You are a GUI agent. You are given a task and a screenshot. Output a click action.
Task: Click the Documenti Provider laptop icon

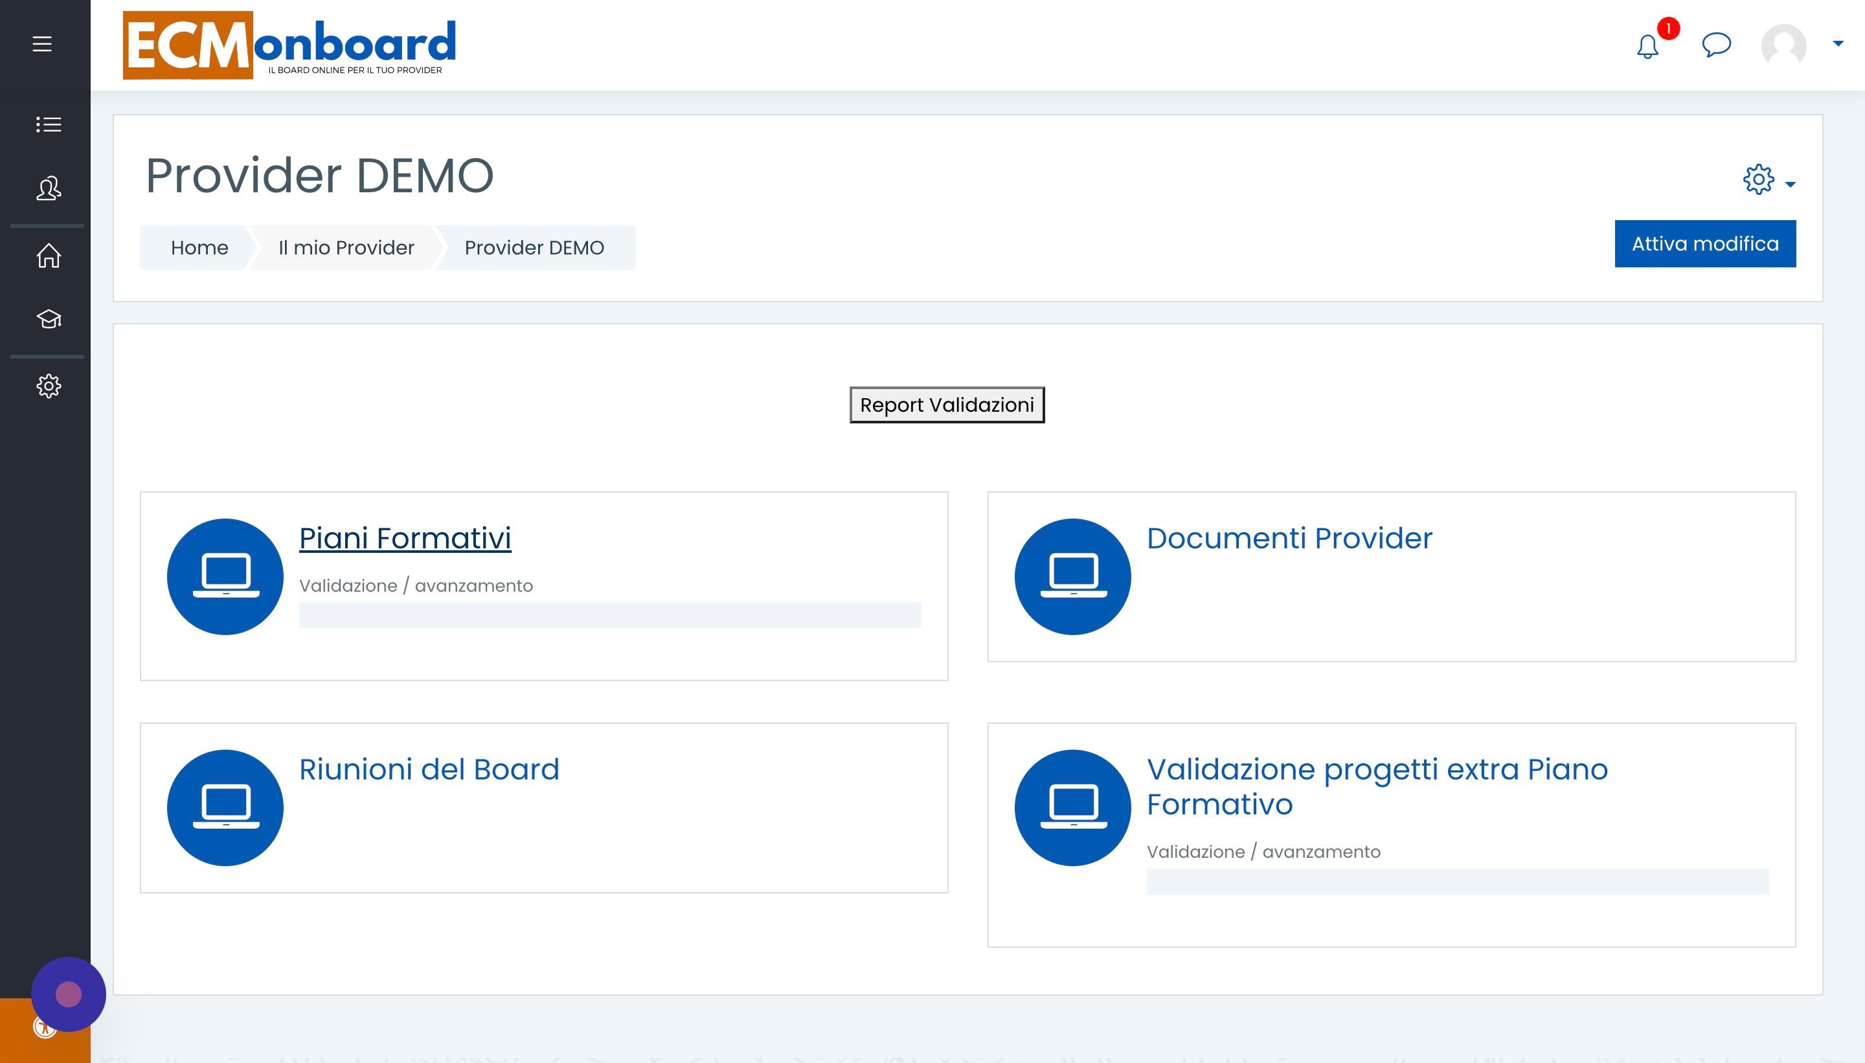point(1073,577)
